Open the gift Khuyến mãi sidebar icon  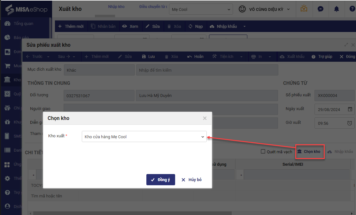coord(7,122)
